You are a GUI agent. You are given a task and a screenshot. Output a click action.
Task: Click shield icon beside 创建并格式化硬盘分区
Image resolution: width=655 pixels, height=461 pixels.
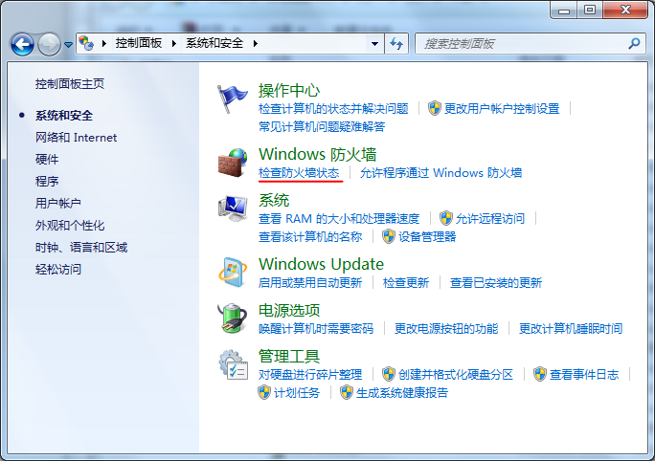pyautogui.click(x=389, y=374)
